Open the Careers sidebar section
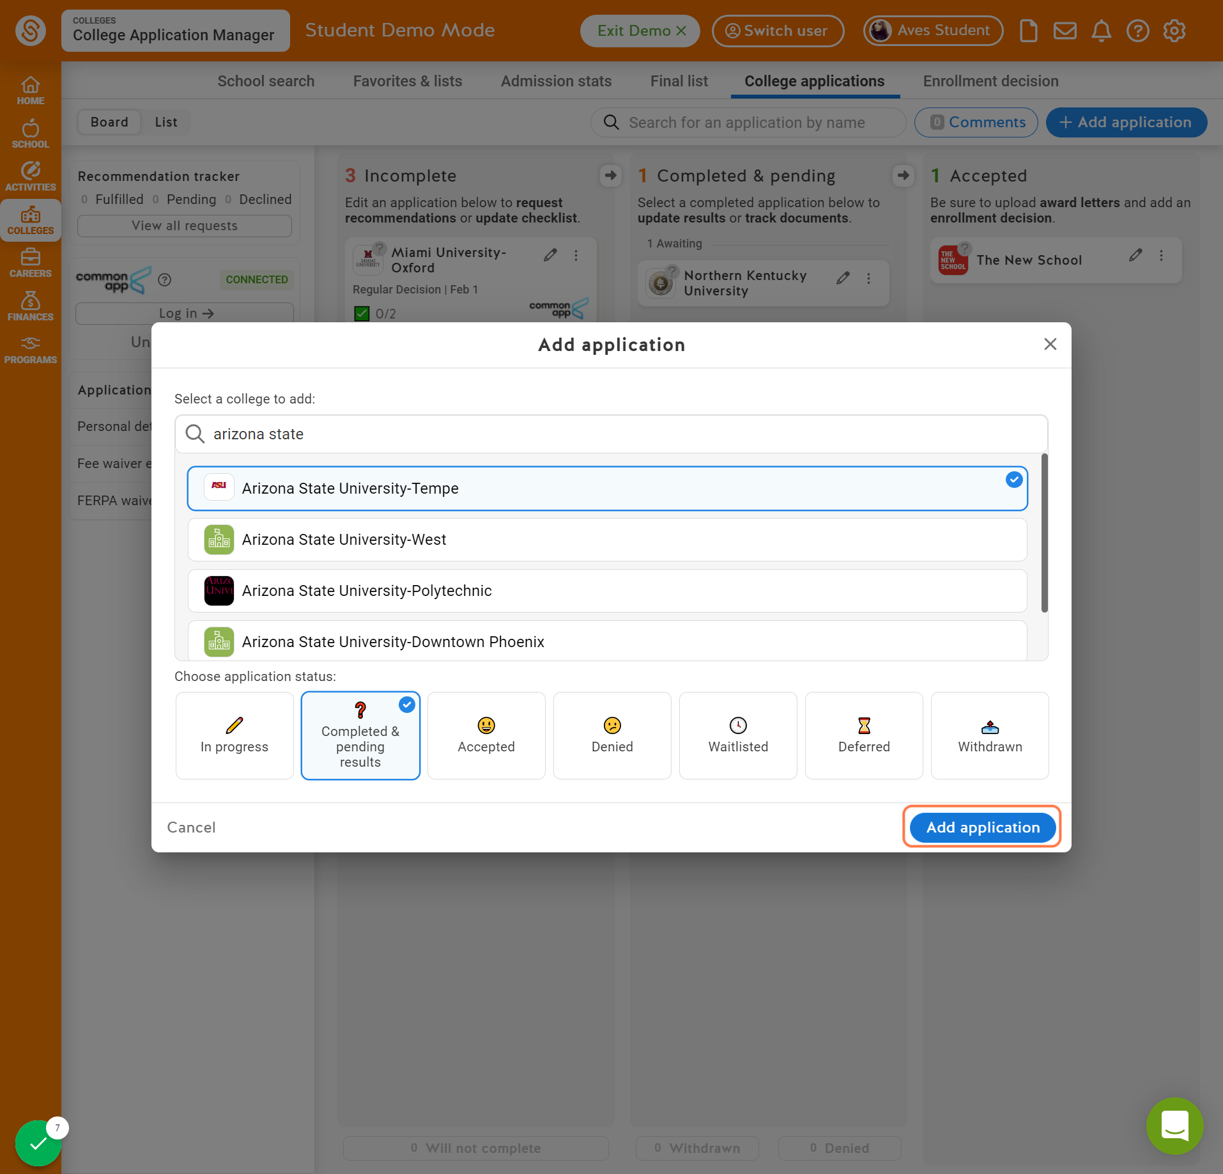 point(30,263)
